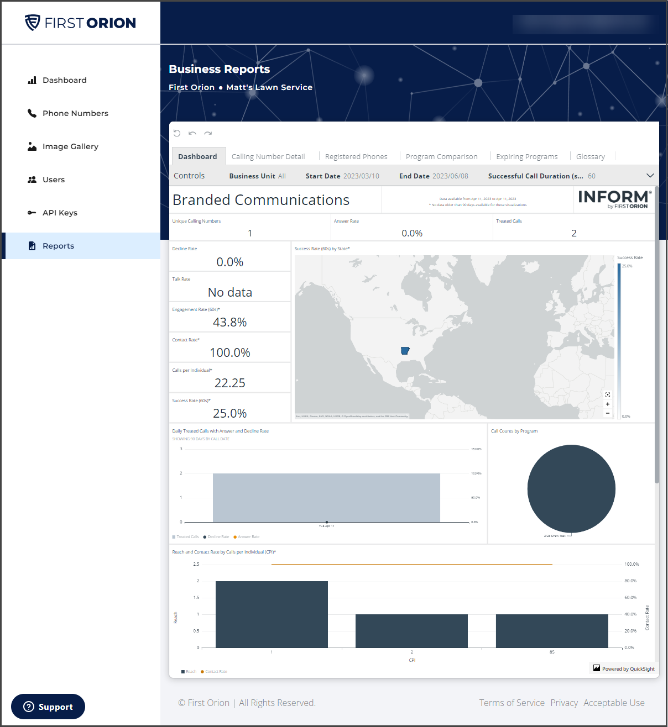Click the reset icon in report toolbar
Screen dimensions: 668x727
pyautogui.click(x=177, y=133)
